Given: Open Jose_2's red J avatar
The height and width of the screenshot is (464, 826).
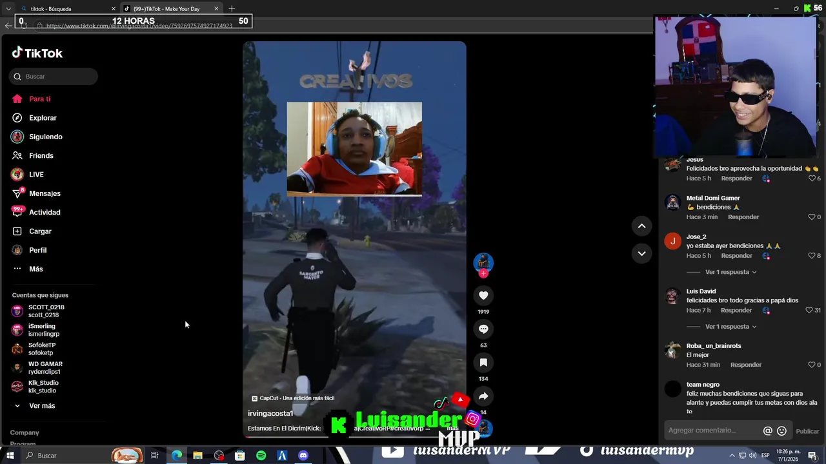Looking at the screenshot, I should point(673,241).
